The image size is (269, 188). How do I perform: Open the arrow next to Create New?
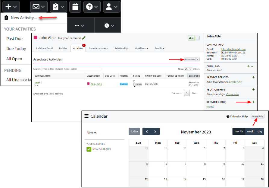click(x=198, y=59)
